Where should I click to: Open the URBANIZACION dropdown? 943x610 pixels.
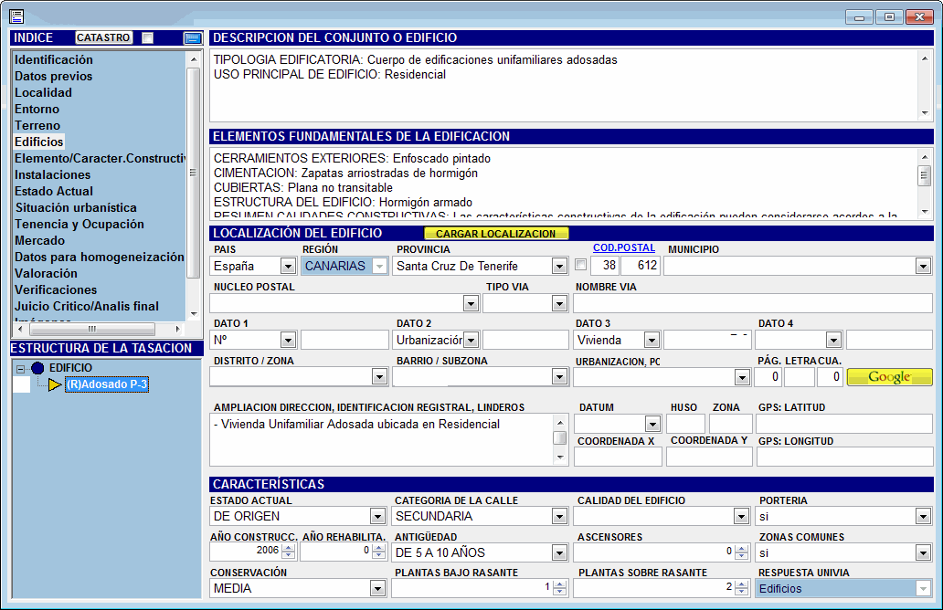click(x=742, y=377)
